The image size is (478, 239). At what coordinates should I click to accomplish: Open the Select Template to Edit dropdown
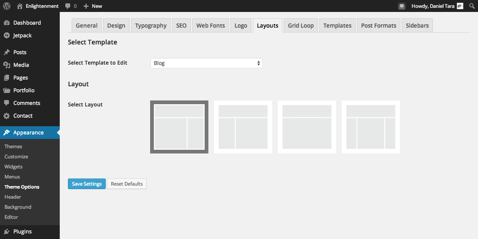pos(206,63)
